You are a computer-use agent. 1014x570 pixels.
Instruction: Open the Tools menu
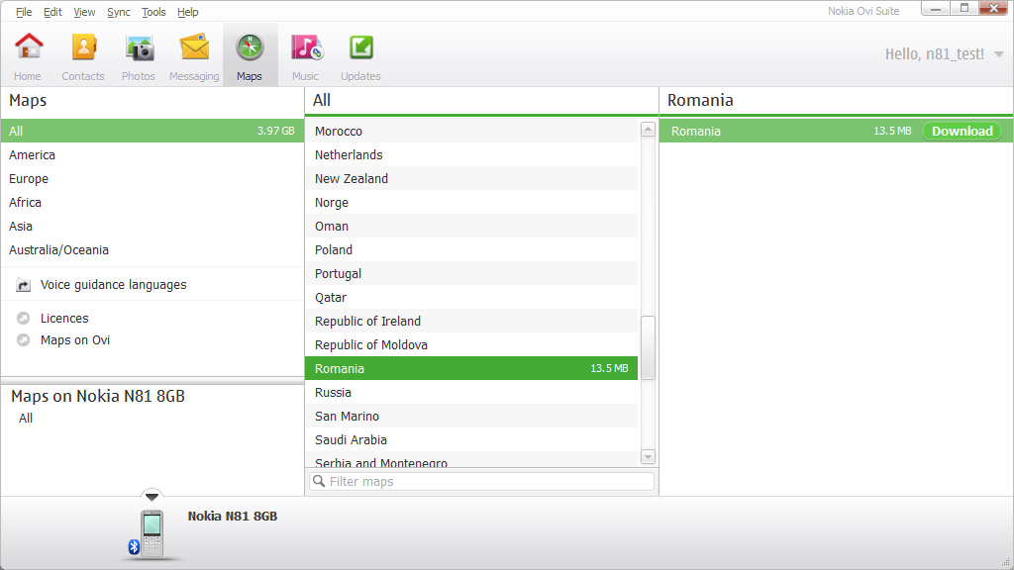tap(153, 12)
